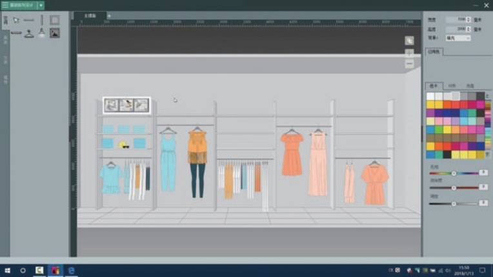
Task: Expand the dropdown arrow beside the app title
Action: tap(41, 5)
